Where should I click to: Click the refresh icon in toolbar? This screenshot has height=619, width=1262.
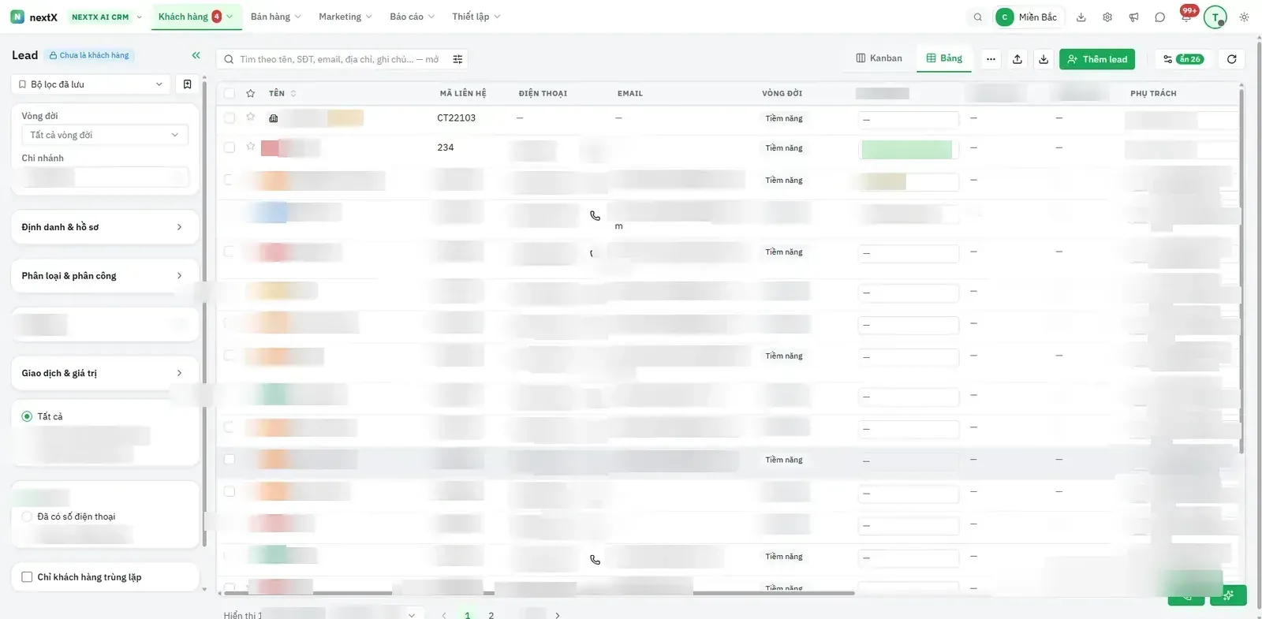[x=1231, y=59]
